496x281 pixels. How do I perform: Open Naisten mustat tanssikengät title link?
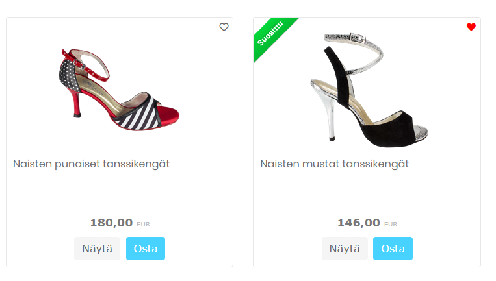[x=334, y=164]
